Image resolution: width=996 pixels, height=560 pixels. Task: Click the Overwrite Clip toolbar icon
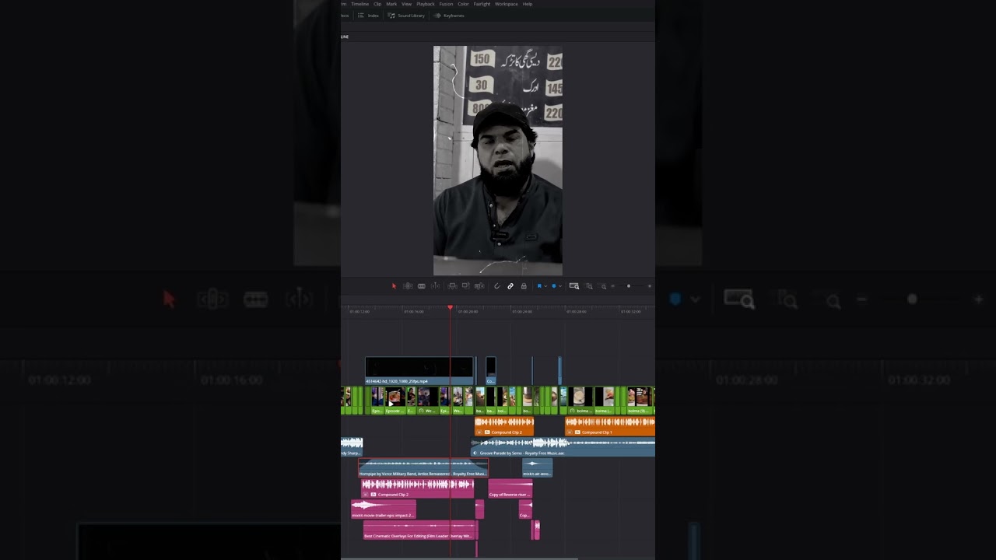coord(465,286)
